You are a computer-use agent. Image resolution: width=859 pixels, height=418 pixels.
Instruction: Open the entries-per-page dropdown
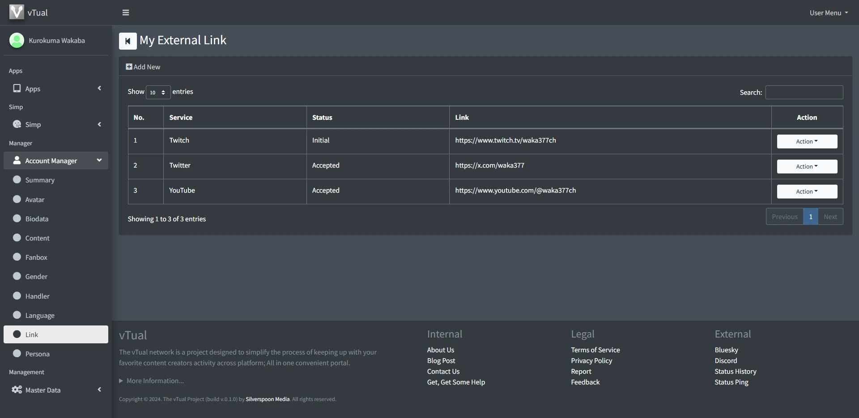pos(158,92)
